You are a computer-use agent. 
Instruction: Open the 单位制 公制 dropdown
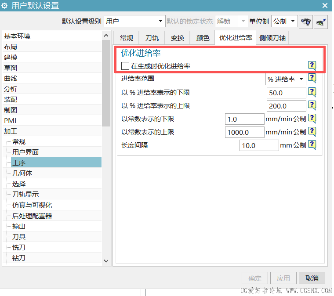click(284, 21)
